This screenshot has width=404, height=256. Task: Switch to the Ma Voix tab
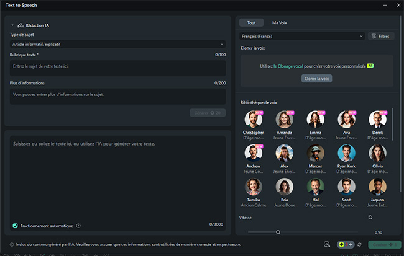pos(279,22)
